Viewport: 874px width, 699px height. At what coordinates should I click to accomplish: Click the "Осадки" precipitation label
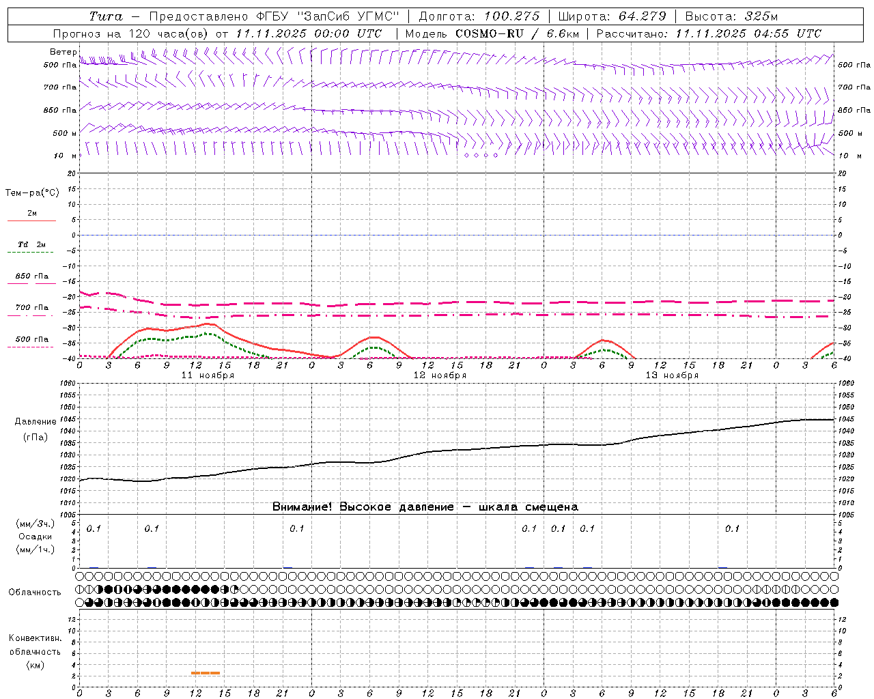coord(36,537)
